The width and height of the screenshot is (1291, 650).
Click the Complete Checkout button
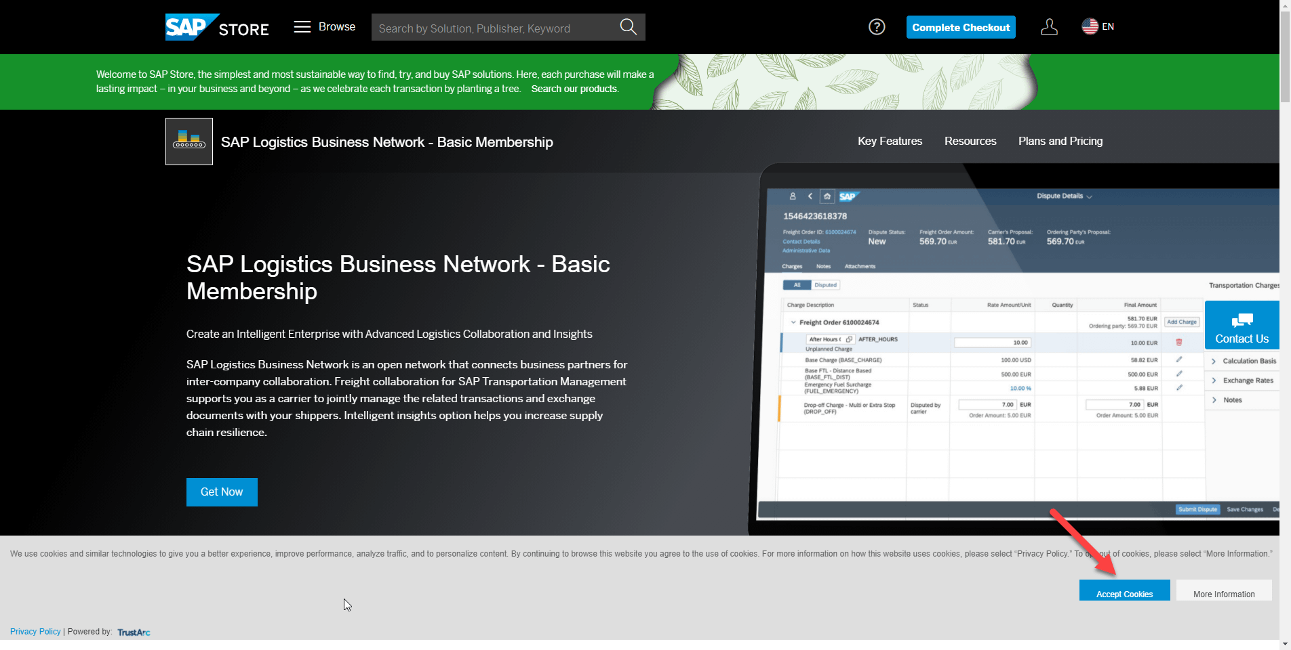pos(961,27)
